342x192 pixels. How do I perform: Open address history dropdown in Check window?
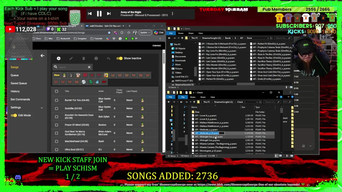257,102
